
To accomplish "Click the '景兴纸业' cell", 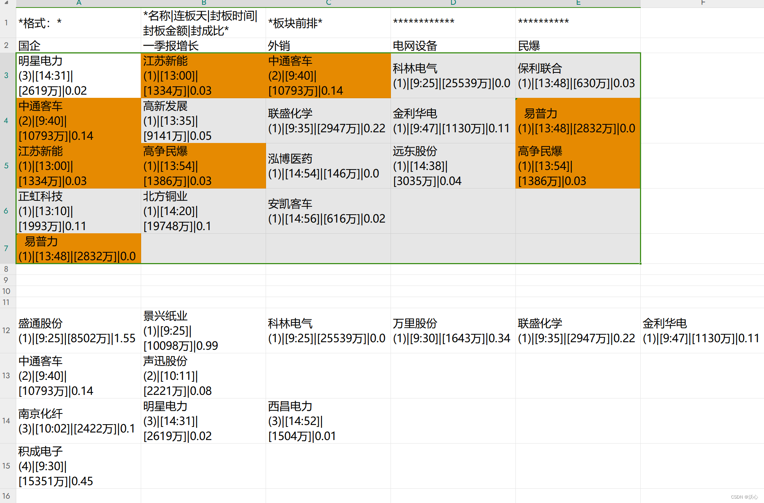I will 203,331.
